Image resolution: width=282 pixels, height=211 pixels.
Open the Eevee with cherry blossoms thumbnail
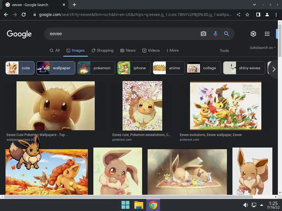[142, 106]
